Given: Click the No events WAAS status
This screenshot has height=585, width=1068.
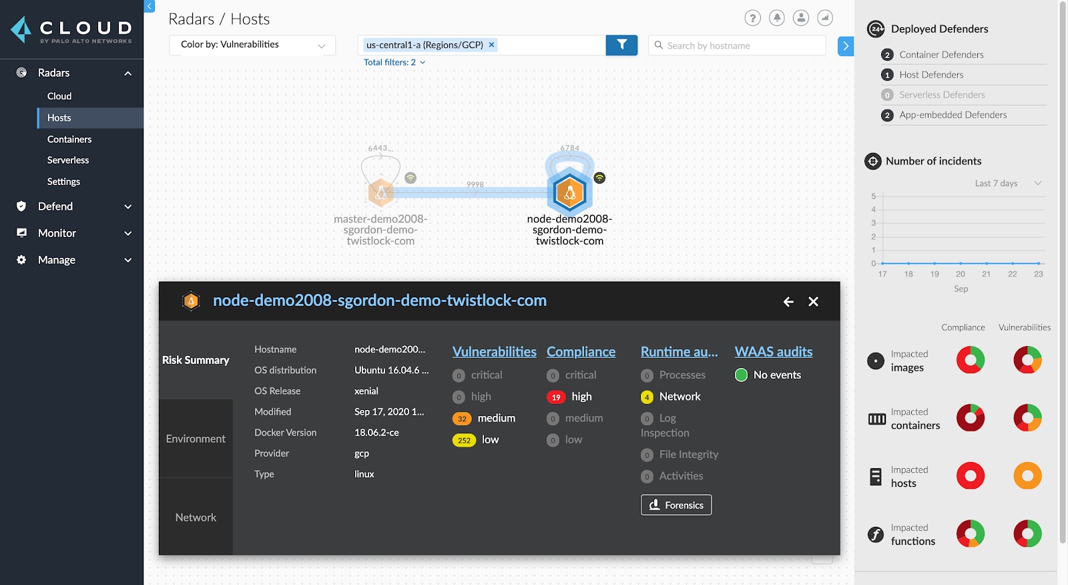Looking at the screenshot, I should click(768, 375).
